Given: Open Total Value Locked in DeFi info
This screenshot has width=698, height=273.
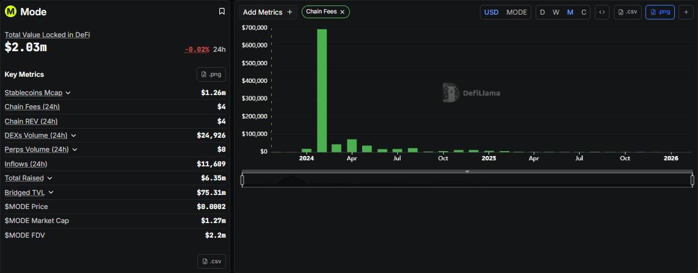Looking at the screenshot, I should pos(48,35).
